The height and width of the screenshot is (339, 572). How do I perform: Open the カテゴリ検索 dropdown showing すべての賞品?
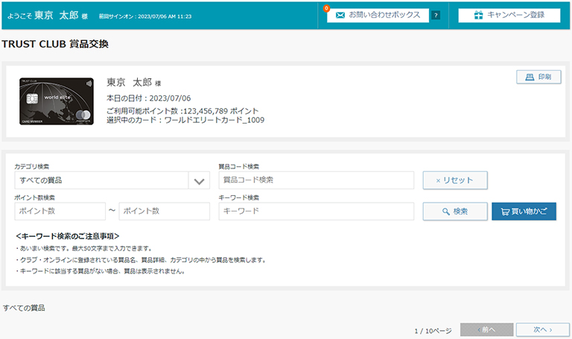click(x=112, y=180)
